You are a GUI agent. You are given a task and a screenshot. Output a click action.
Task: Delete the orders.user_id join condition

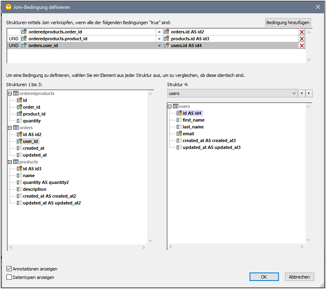[301, 45]
